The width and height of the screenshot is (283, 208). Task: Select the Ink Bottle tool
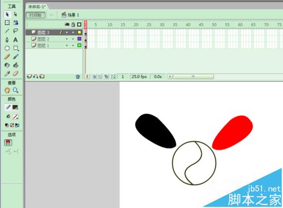pos(7,65)
